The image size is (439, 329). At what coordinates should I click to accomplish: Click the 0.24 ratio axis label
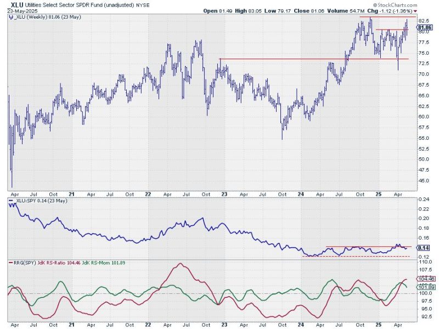423,200
